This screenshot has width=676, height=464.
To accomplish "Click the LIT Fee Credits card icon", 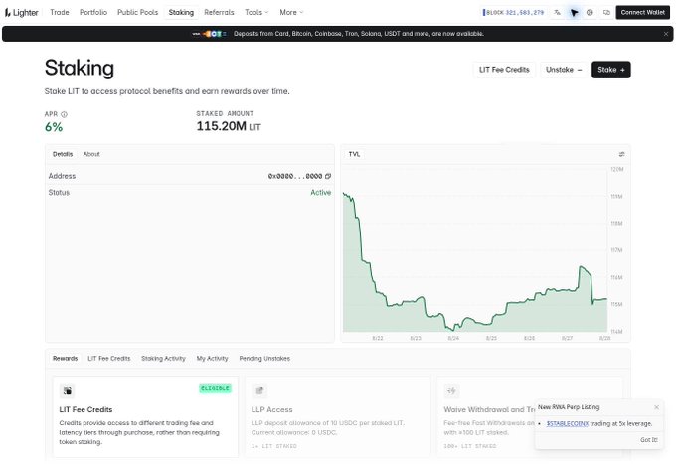I will 68,390.
